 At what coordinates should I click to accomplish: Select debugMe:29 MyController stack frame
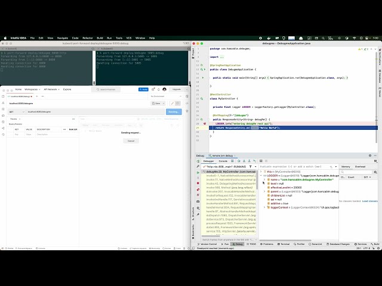coord(229,172)
